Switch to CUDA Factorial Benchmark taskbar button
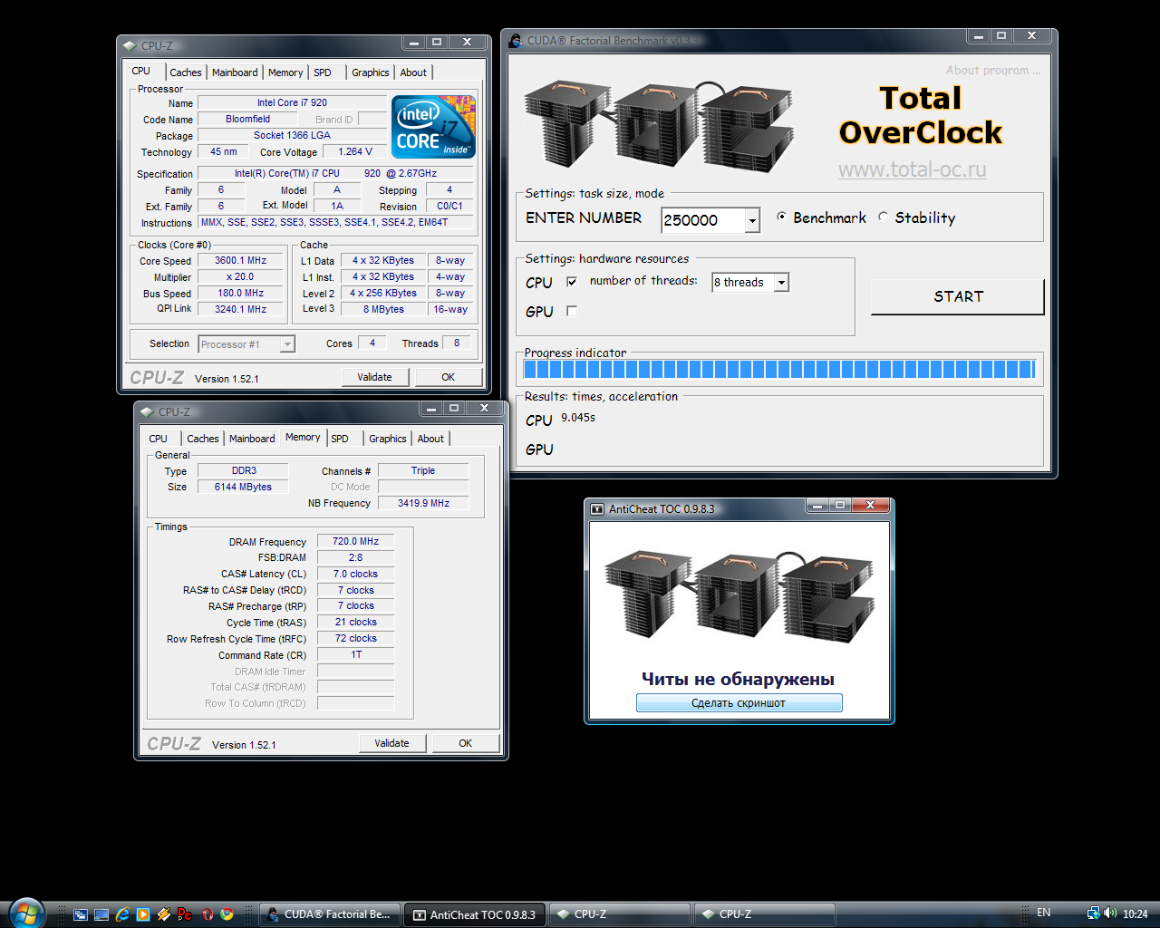Screen dimensions: 1160x928 (330, 914)
